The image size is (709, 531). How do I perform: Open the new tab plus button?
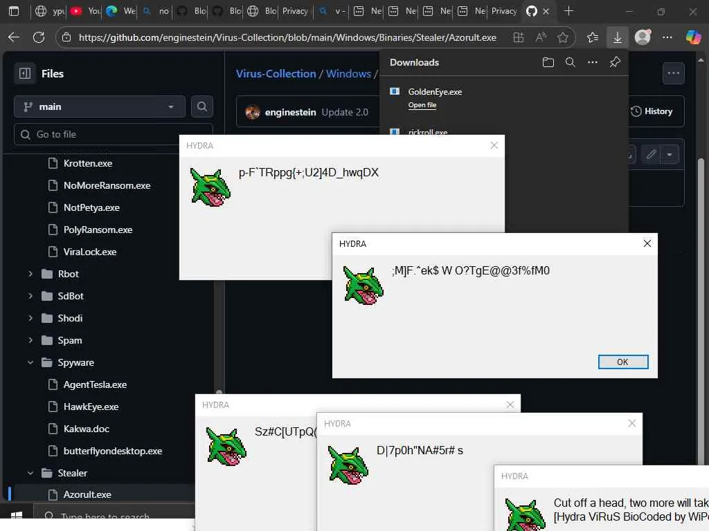click(568, 11)
